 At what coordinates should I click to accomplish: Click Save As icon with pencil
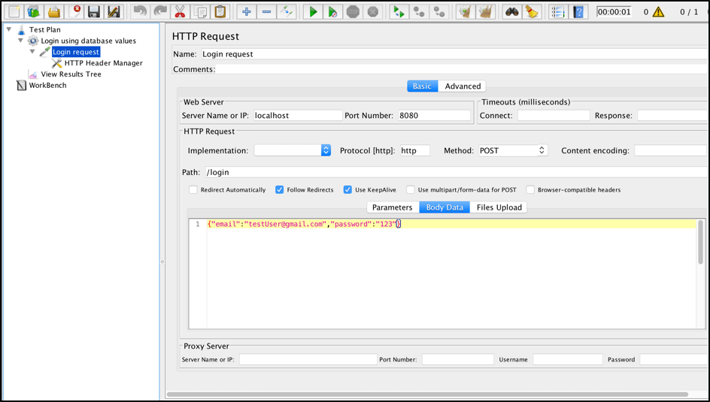click(x=114, y=11)
